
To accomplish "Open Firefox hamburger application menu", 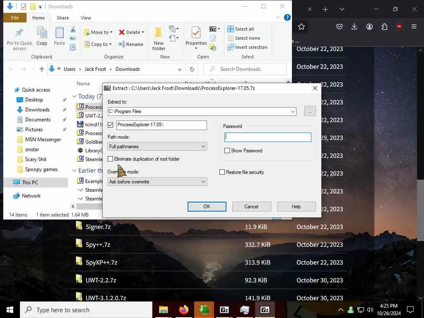I will point(414,26).
